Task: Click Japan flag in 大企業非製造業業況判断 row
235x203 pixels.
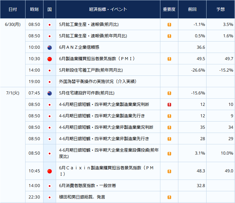Action: [x=49, y=128]
